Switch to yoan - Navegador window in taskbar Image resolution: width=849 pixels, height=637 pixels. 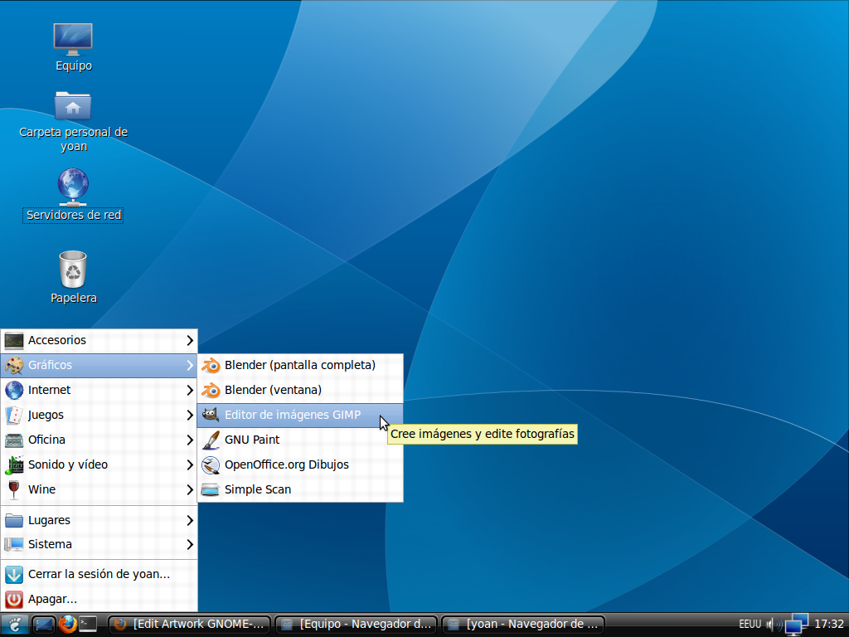coord(523,624)
